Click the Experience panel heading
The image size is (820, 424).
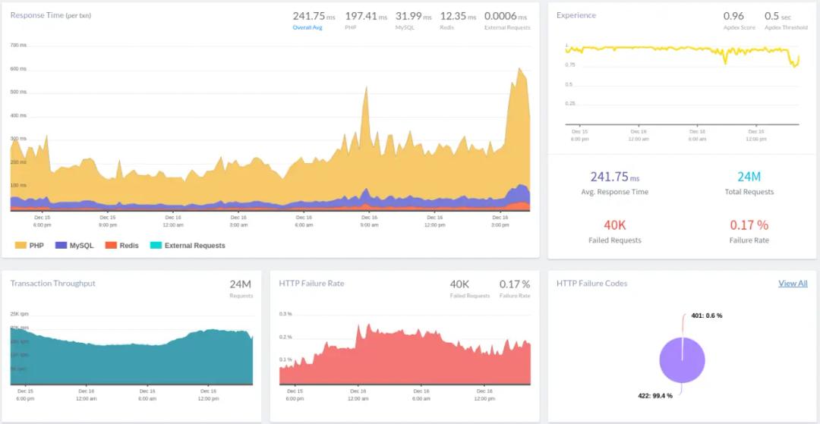click(x=576, y=15)
